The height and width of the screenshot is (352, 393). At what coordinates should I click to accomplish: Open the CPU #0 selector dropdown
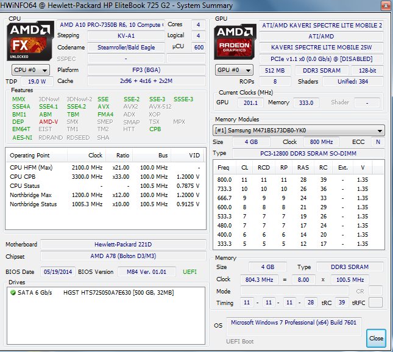point(30,70)
